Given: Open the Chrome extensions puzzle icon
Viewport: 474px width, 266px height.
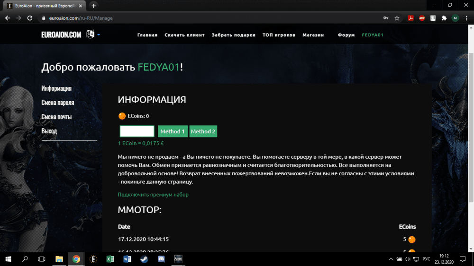Looking at the screenshot, I should [x=444, y=18].
